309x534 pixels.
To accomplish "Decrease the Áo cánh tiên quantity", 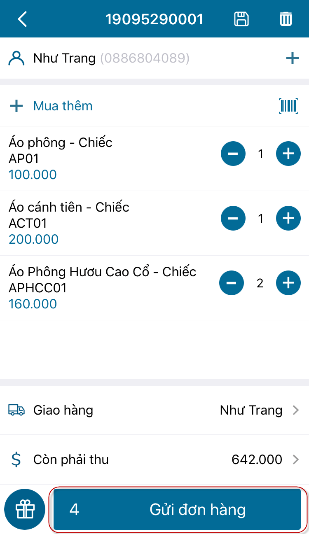I will (233, 218).
